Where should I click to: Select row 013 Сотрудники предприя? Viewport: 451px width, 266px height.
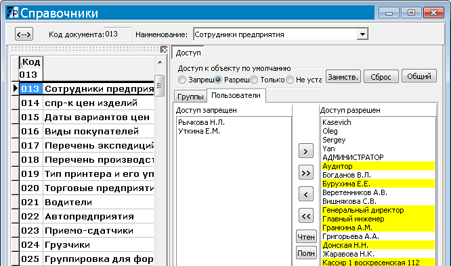[87, 89]
